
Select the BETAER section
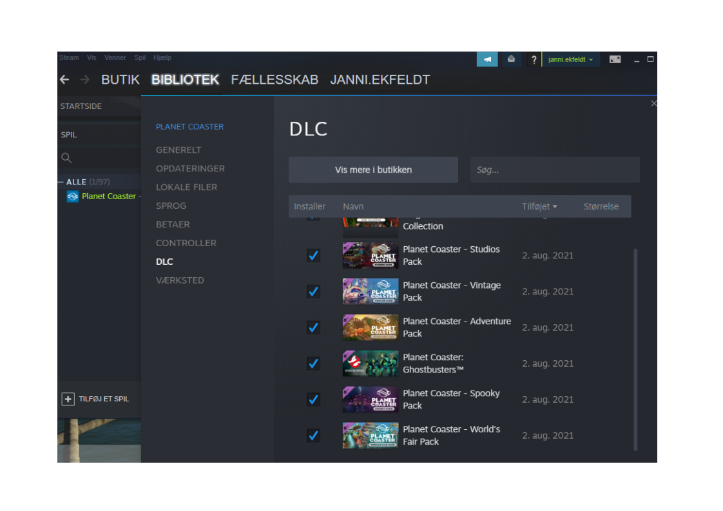tap(173, 225)
